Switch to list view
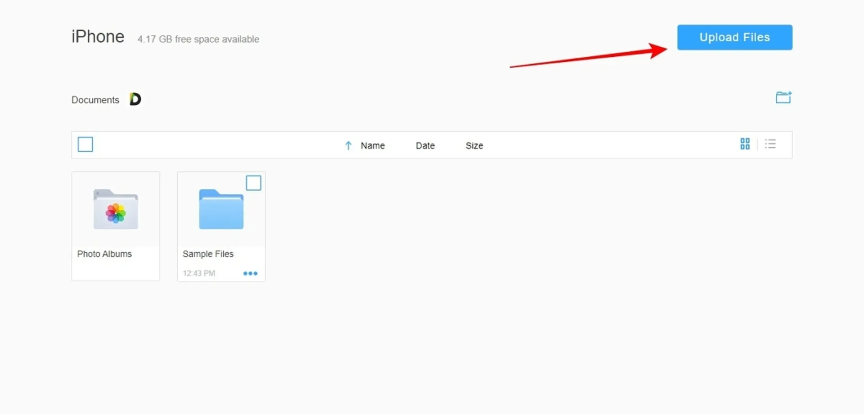This screenshot has width=864, height=414. point(770,144)
